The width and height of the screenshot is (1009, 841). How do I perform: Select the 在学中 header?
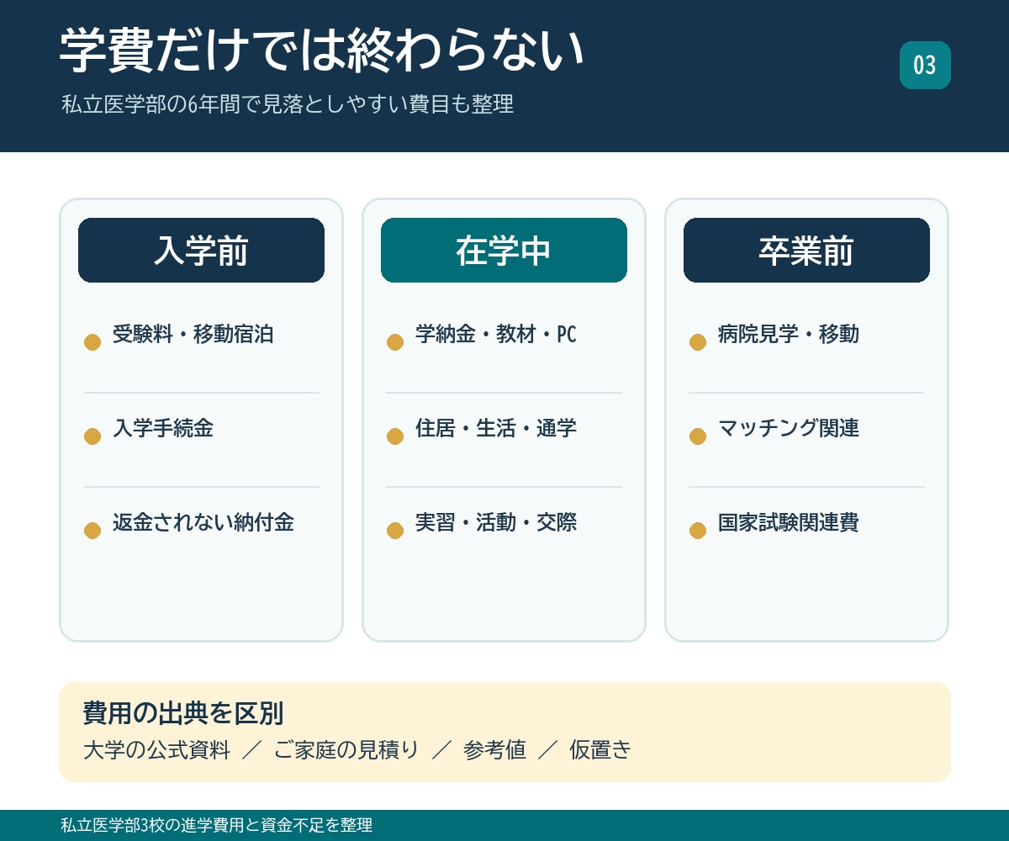coord(504,250)
